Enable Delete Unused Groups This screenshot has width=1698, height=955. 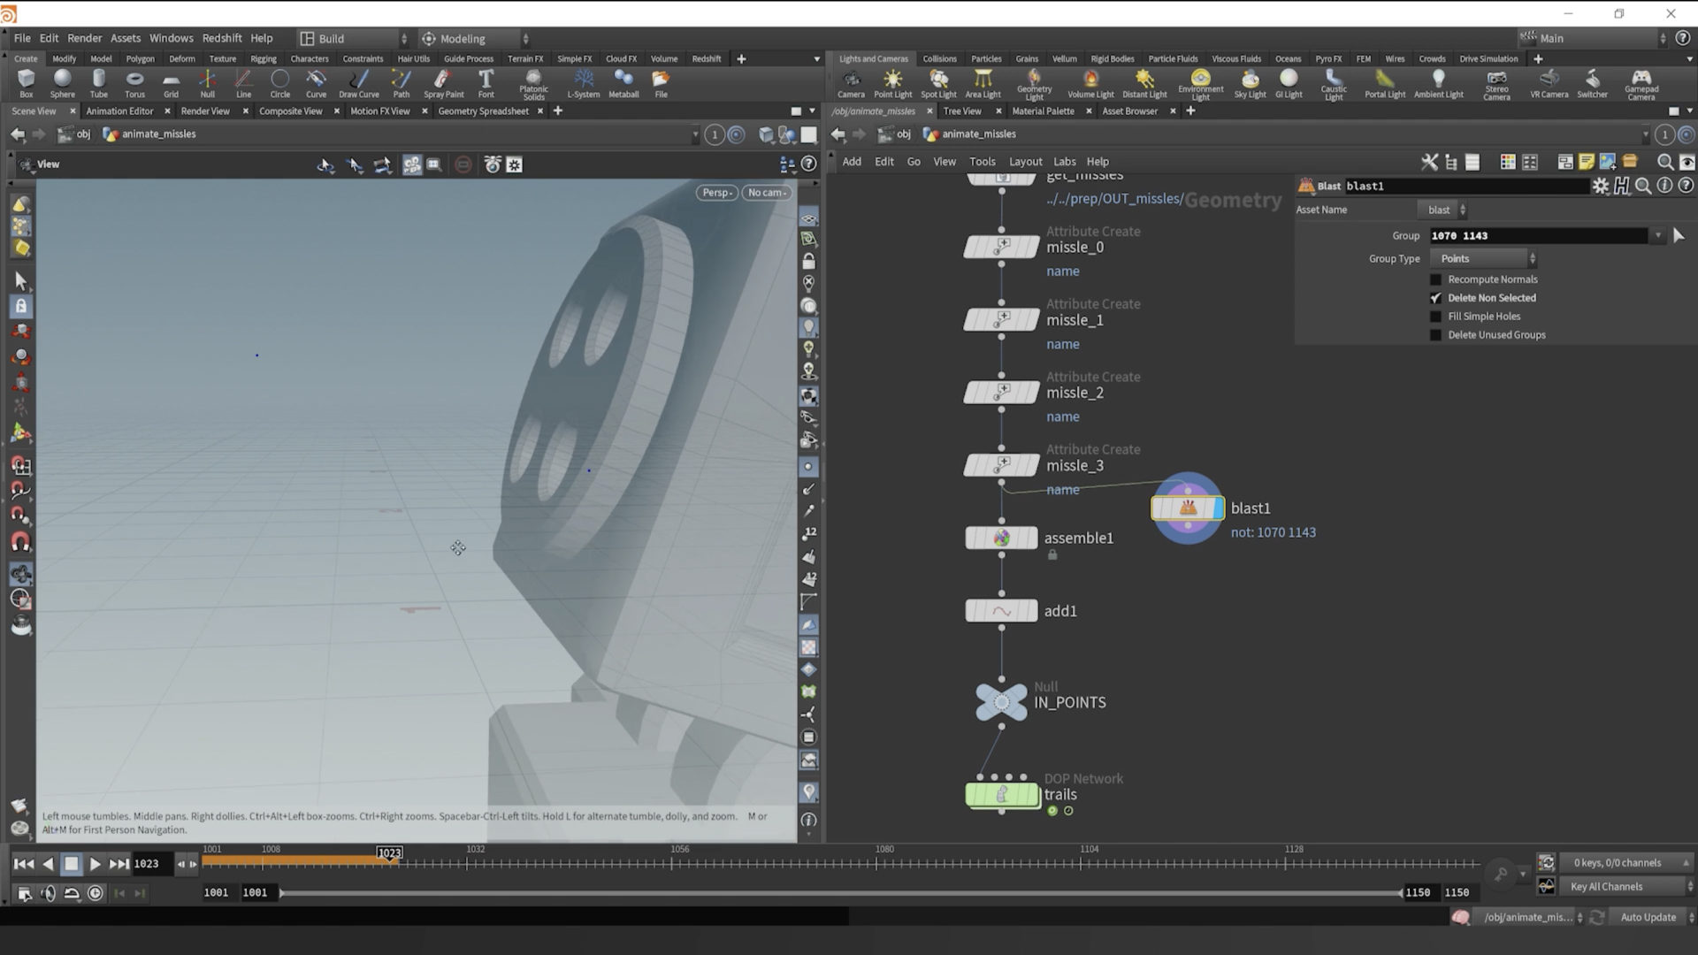[1435, 335]
